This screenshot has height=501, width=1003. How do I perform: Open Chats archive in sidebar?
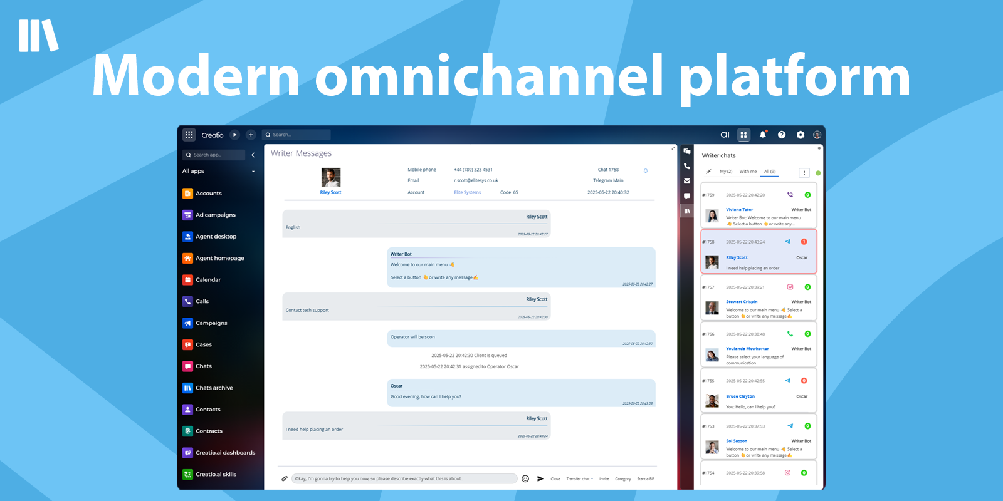pos(214,388)
